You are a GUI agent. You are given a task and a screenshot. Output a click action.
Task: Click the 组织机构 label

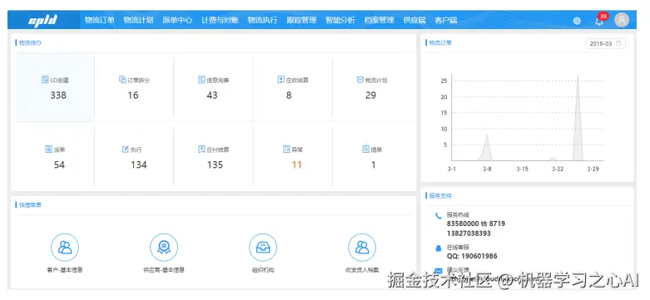click(x=263, y=270)
